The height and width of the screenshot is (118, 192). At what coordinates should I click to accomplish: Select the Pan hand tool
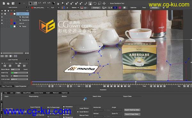click(58, 4)
